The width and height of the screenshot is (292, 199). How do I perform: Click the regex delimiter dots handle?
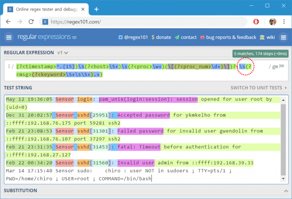coord(9,66)
